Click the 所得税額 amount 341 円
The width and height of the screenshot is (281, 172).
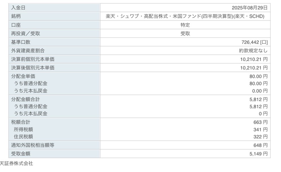(260, 130)
